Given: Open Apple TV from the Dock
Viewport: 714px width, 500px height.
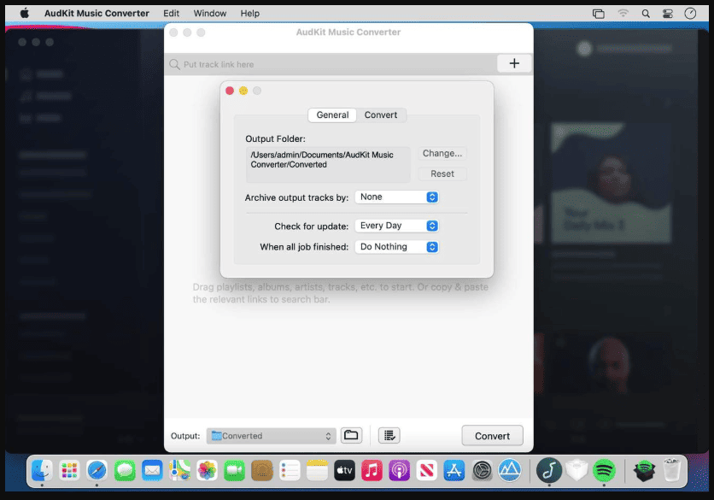Looking at the screenshot, I should click(344, 470).
